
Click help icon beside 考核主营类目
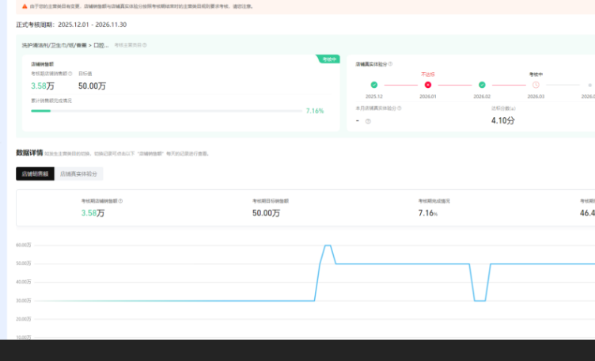click(x=146, y=45)
